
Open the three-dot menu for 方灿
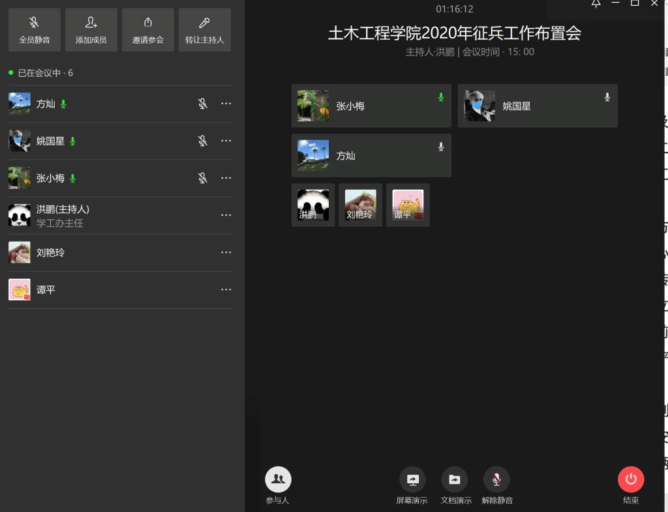(226, 104)
